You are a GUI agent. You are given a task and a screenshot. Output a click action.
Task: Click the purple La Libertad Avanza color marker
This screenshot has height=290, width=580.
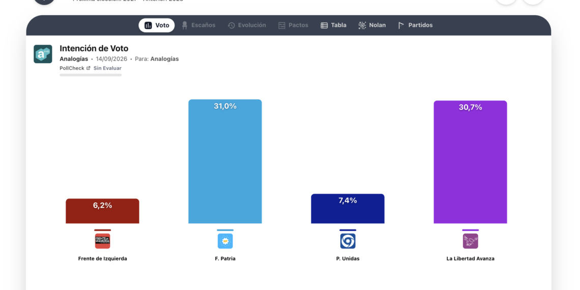[470, 230]
